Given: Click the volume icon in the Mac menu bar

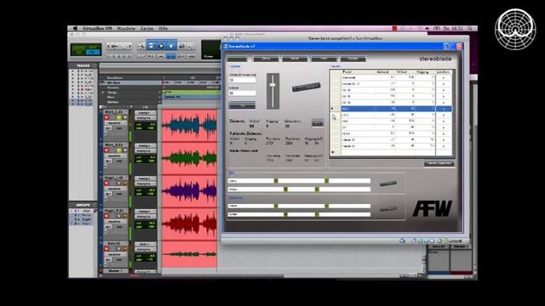Looking at the screenshot, I should (x=427, y=28).
